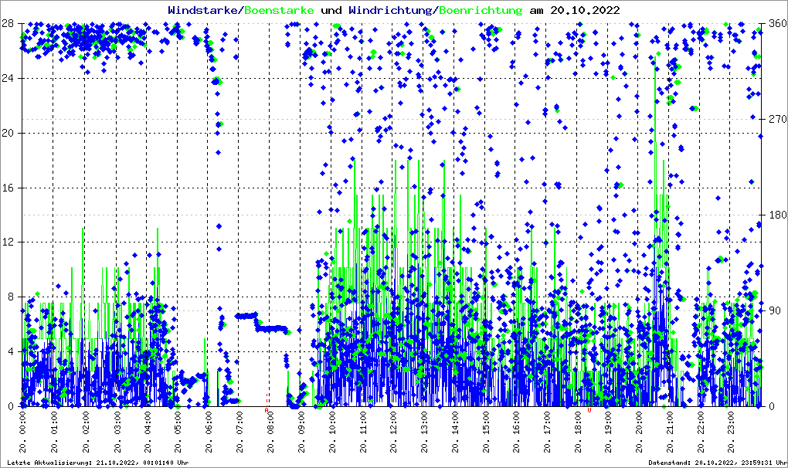Click time axis label '20:00'
The width and height of the screenshot is (788, 468).
tap(640, 424)
